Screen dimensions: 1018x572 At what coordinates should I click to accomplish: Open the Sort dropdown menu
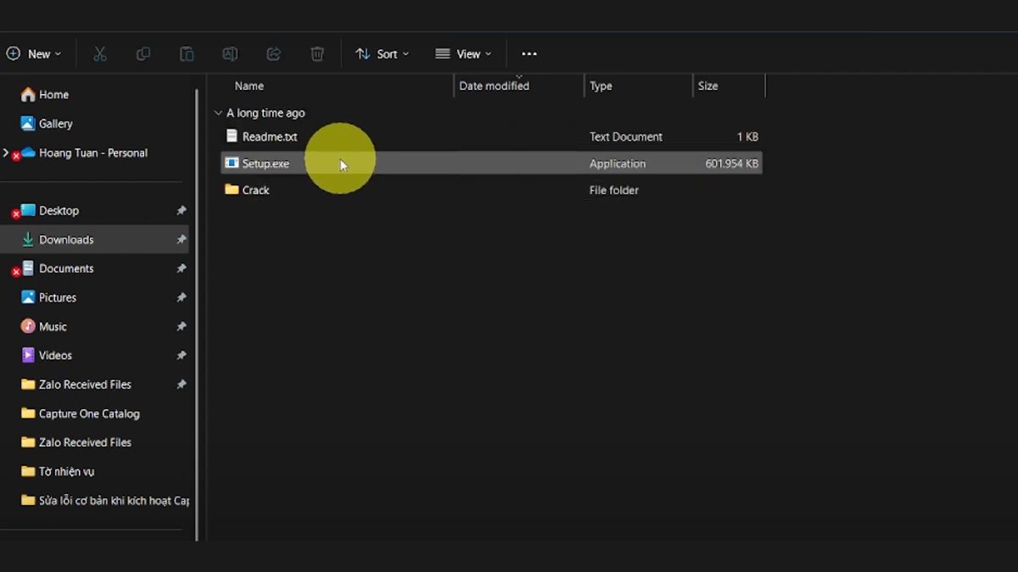pyautogui.click(x=383, y=54)
